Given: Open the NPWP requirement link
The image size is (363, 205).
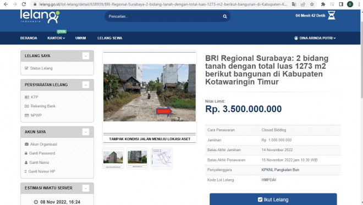Looking at the screenshot, I should pyautogui.click(x=33, y=115).
